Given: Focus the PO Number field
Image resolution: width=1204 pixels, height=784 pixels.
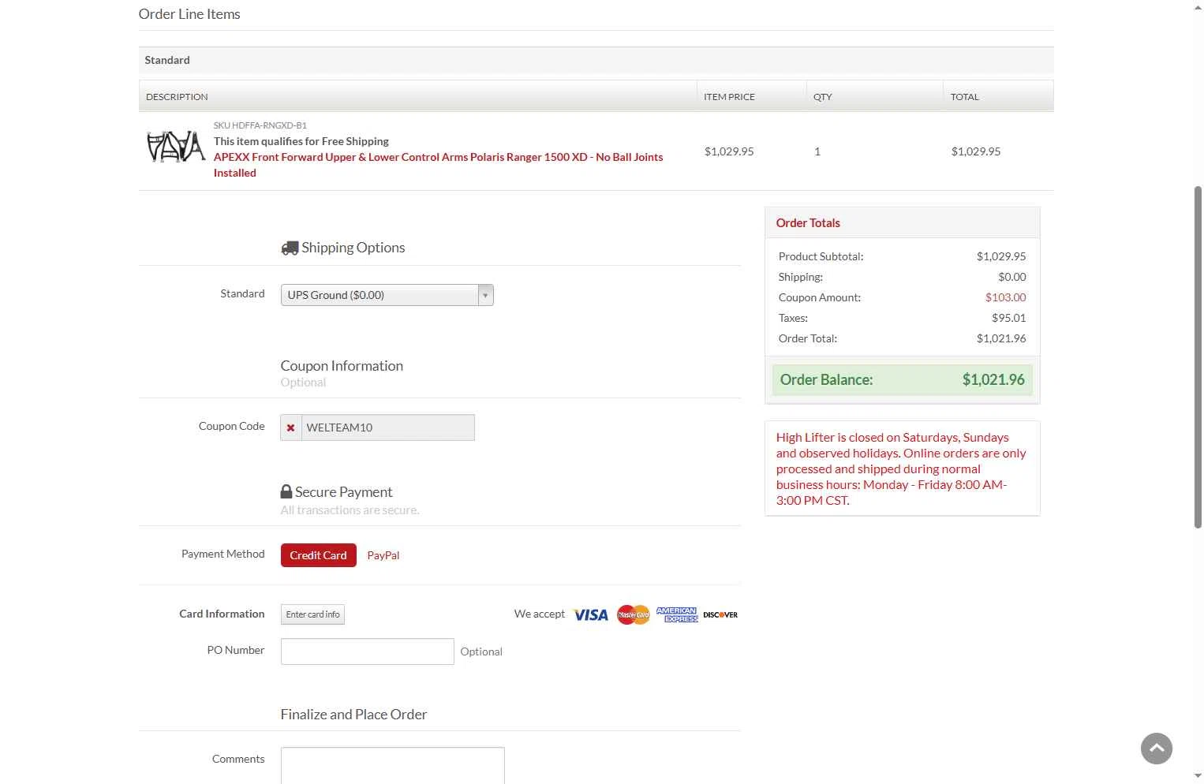Looking at the screenshot, I should [x=368, y=651].
